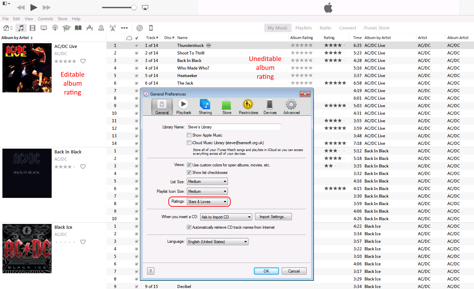Open the Store menu
Image resolution: width=474 pixels, height=289 pixels.
tap(62, 19)
